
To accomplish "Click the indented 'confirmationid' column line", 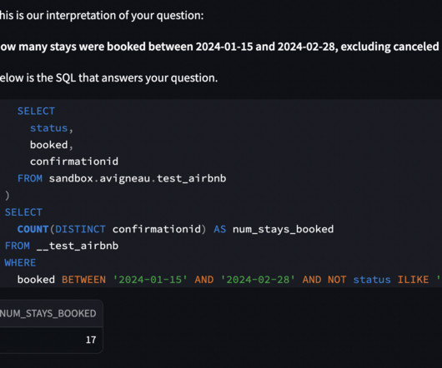I will [74, 162].
